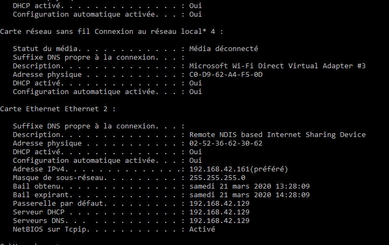
Task: Click the lease obtained time 13:28:09
Action: [292, 186]
